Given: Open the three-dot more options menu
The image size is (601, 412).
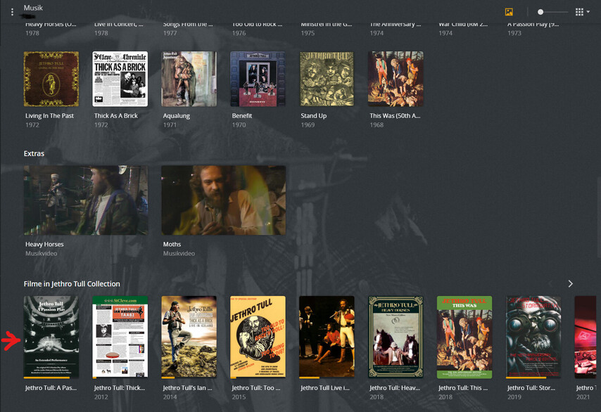Looking at the screenshot, I should tap(12, 12).
